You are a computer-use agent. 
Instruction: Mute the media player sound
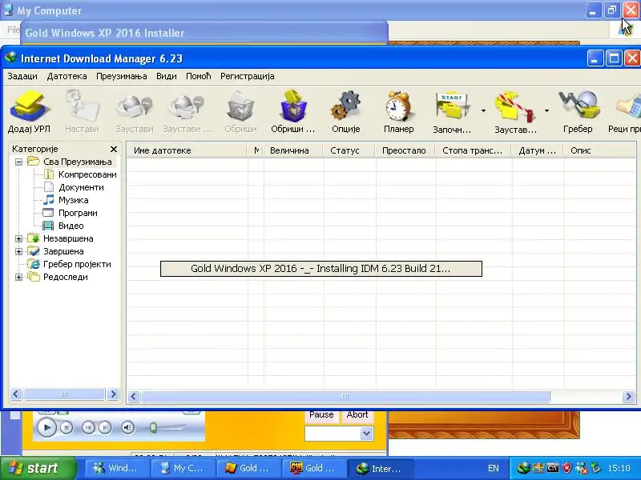coord(128,427)
